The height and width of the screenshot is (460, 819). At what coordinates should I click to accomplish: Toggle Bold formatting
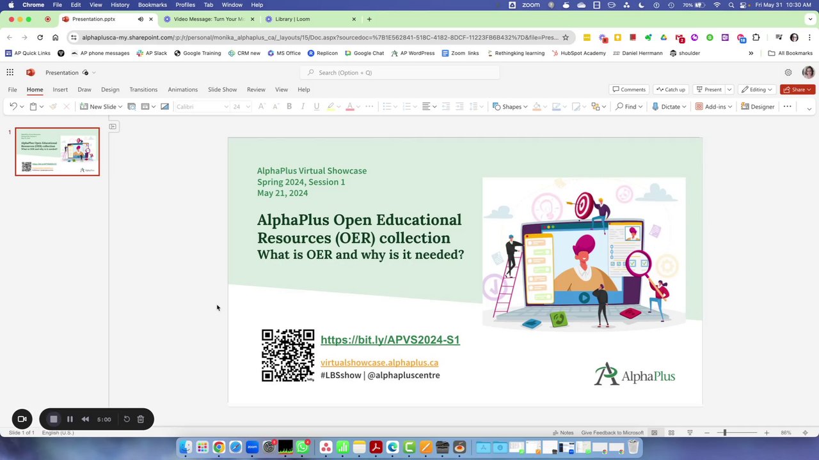[289, 107]
